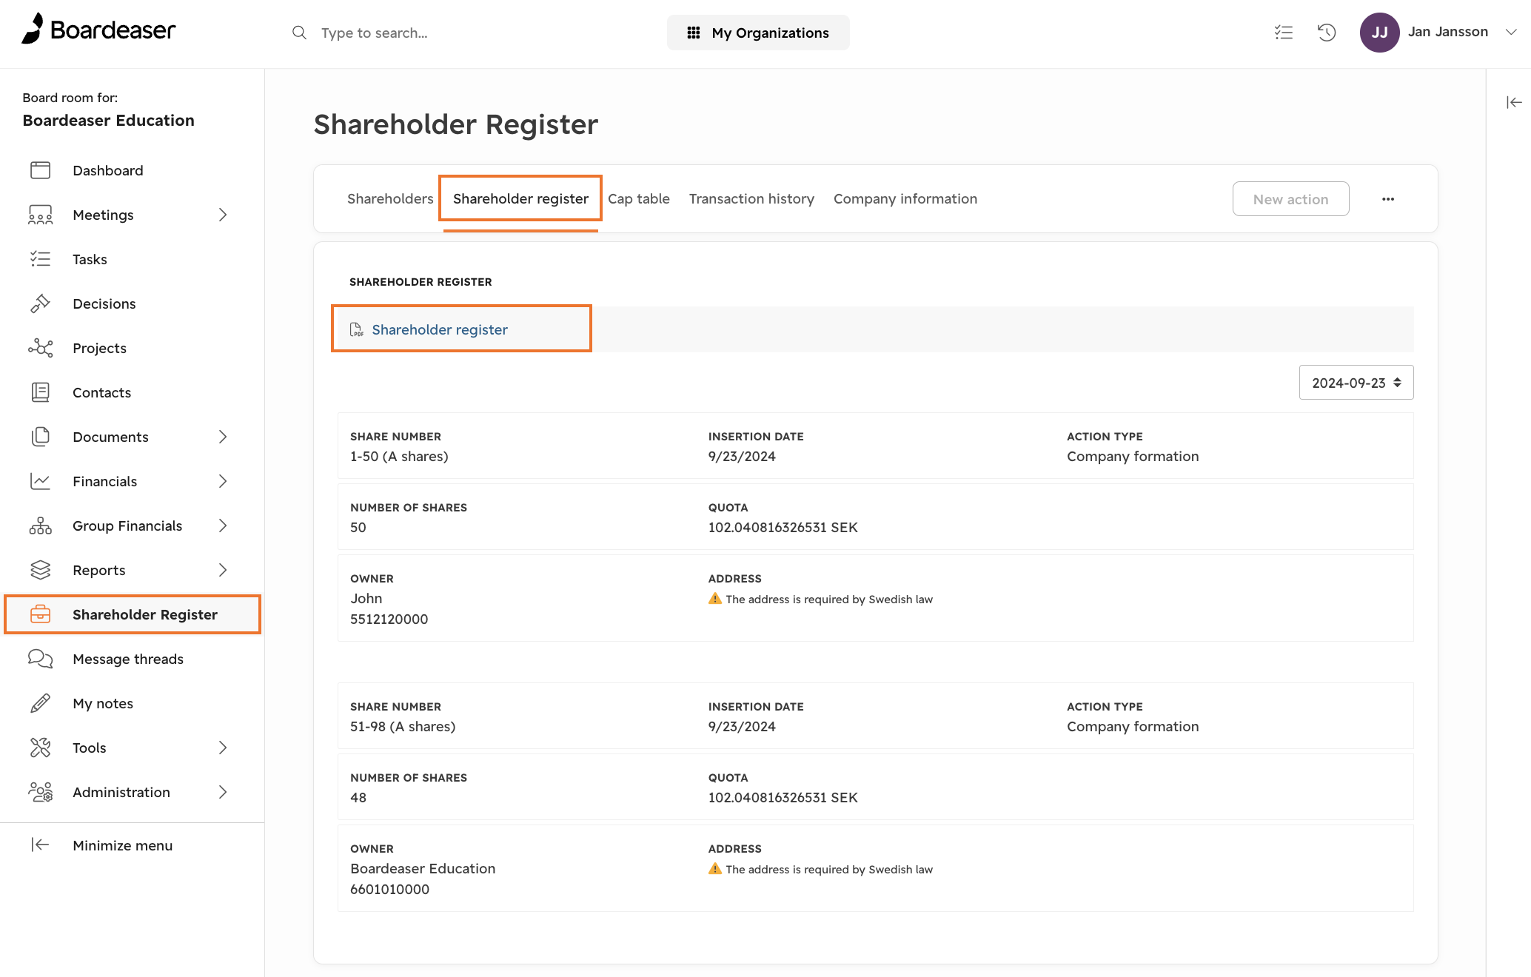
Task: Open the three-dot more options menu
Action: point(1388,199)
